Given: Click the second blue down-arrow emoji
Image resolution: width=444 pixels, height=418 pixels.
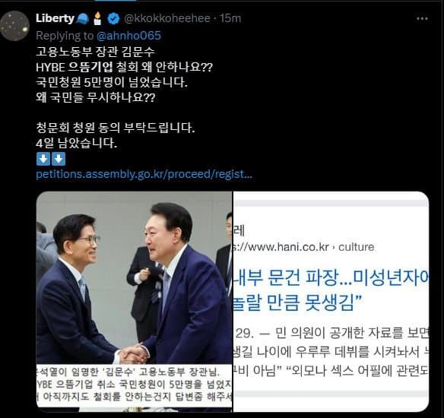Looking at the screenshot, I should [x=59, y=159].
